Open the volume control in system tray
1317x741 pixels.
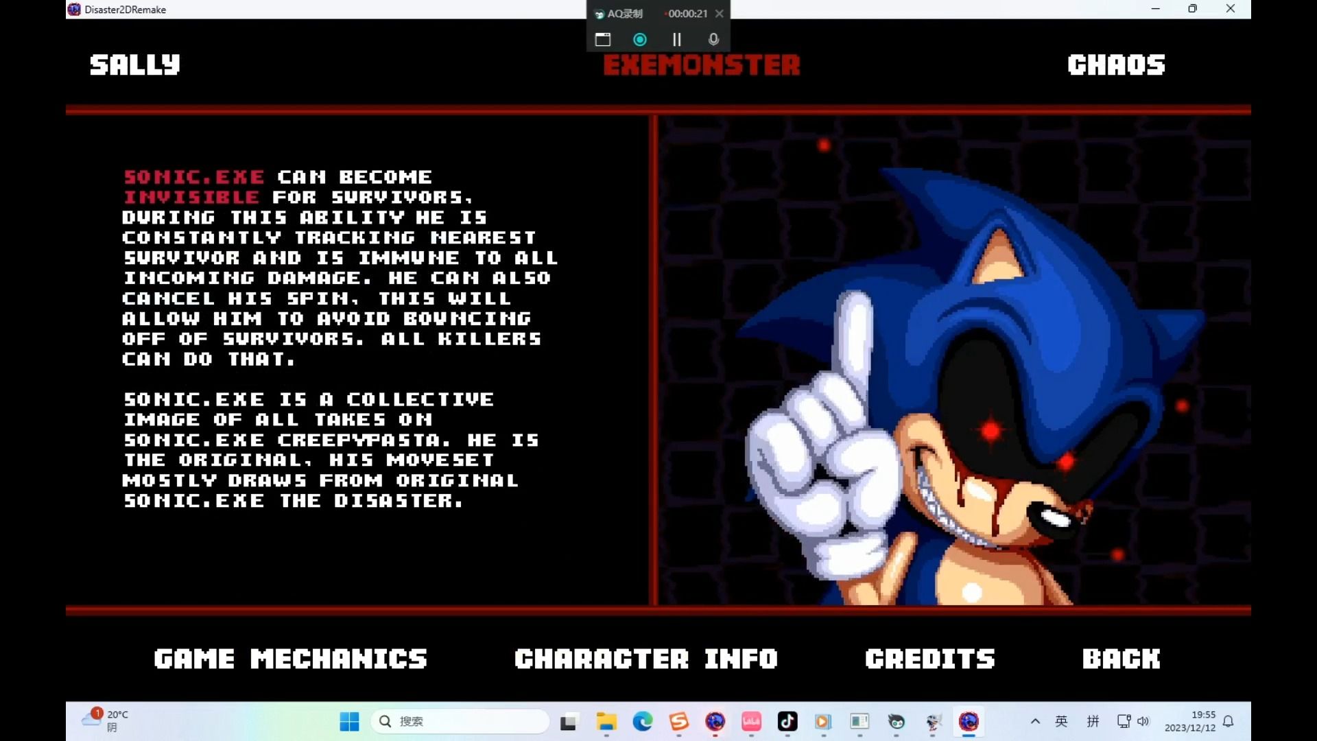pyautogui.click(x=1143, y=721)
